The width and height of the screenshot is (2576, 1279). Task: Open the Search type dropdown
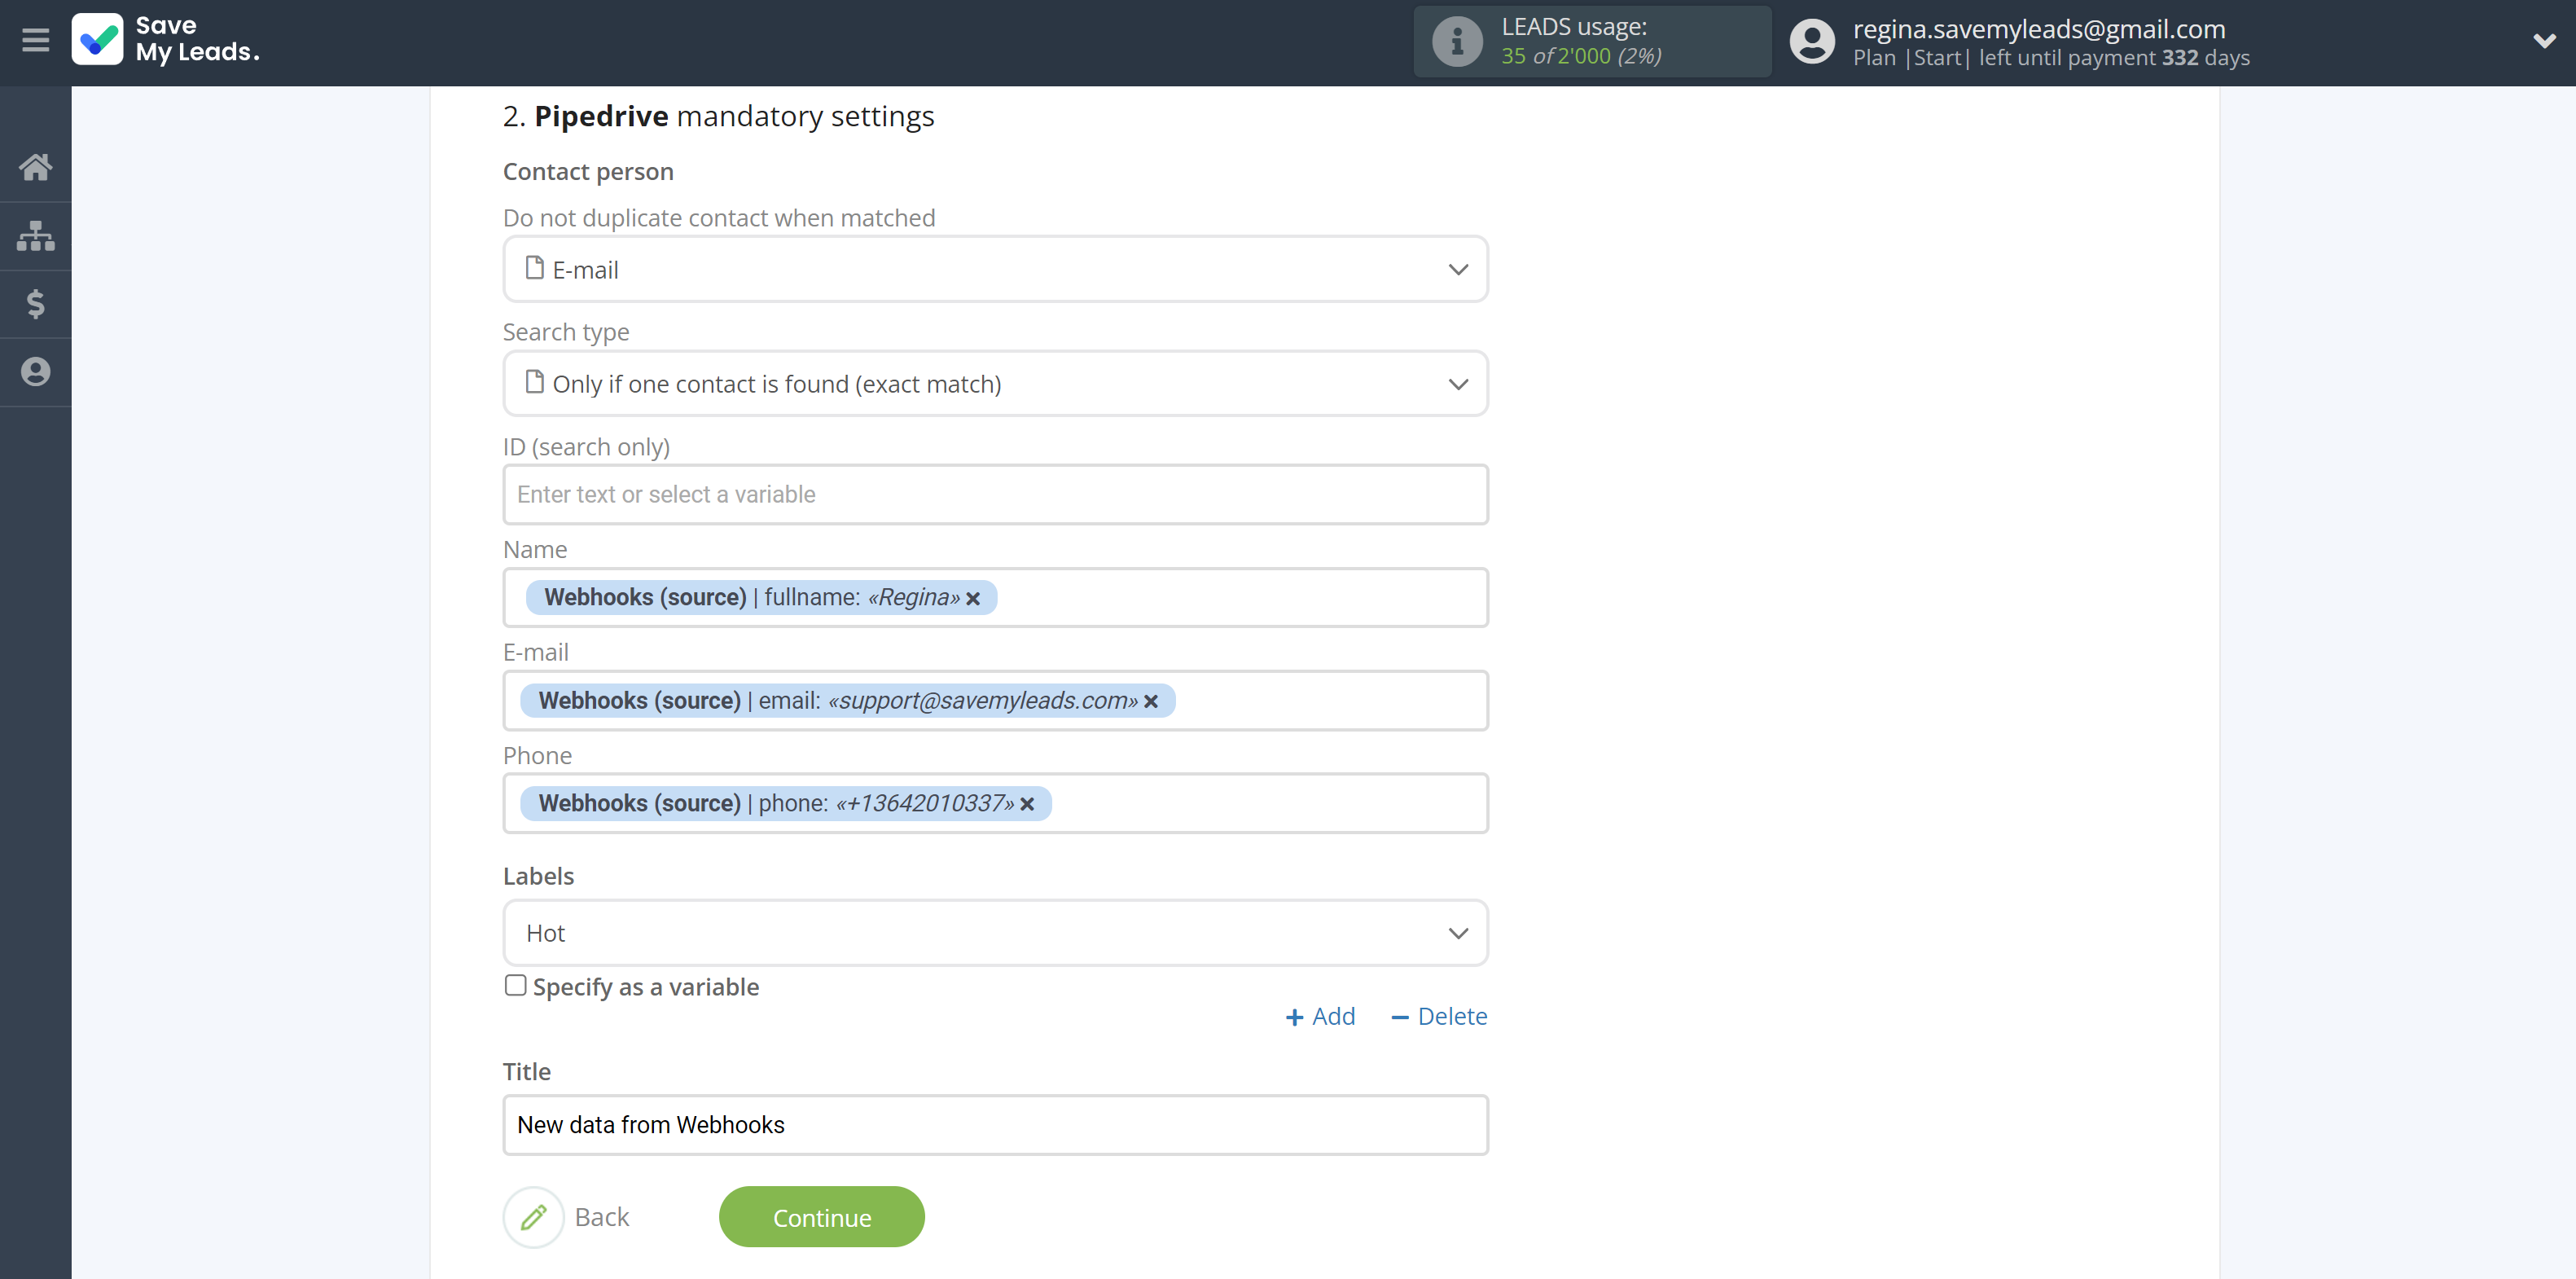(x=995, y=384)
